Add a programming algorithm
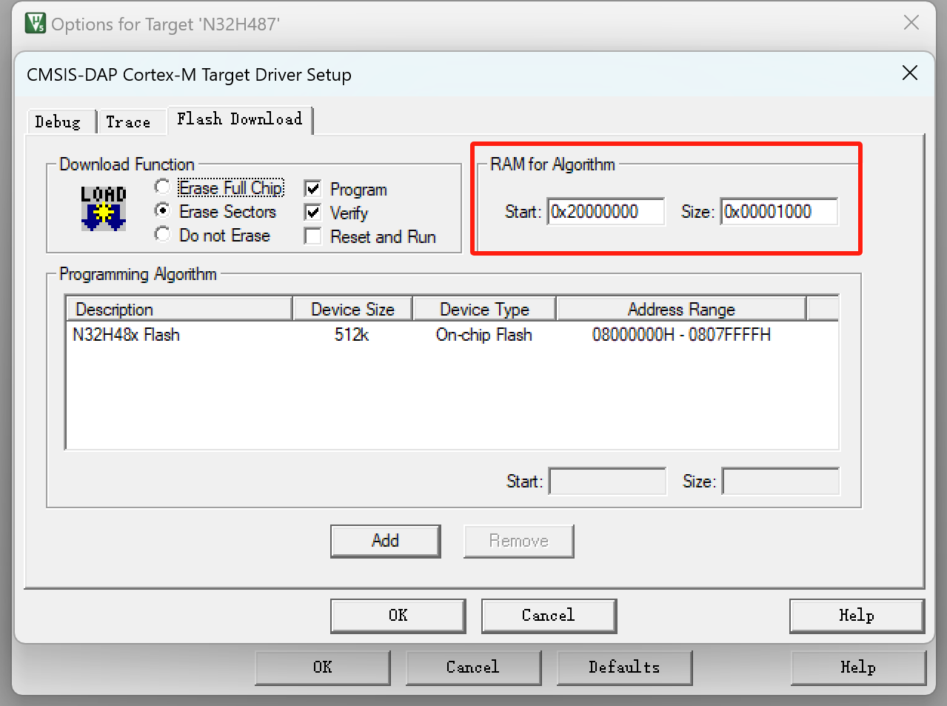947x706 pixels. [x=385, y=541]
